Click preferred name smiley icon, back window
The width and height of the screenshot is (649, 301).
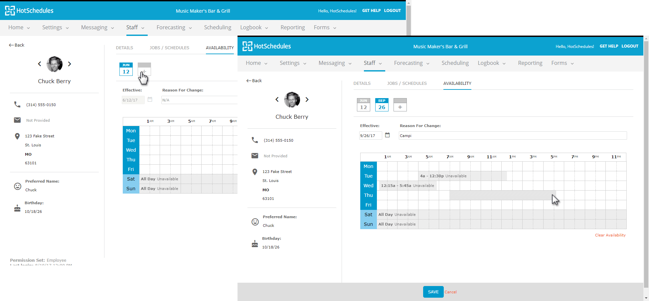click(x=18, y=186)
